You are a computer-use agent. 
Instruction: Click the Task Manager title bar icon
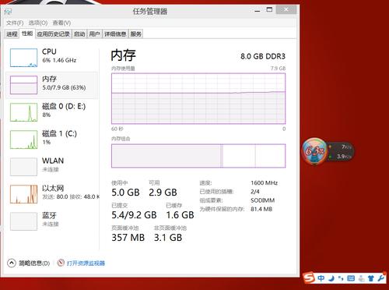[8, 12]
